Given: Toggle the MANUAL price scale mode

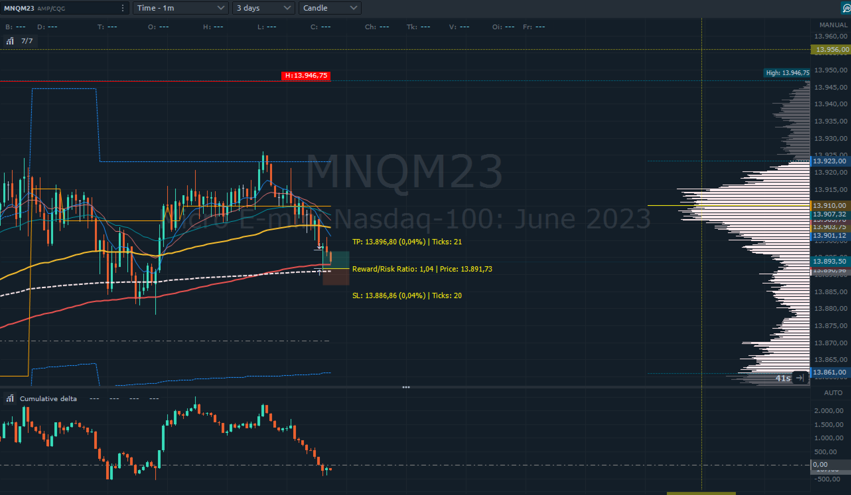Looking at the screenshot, I should click(833, 25).
